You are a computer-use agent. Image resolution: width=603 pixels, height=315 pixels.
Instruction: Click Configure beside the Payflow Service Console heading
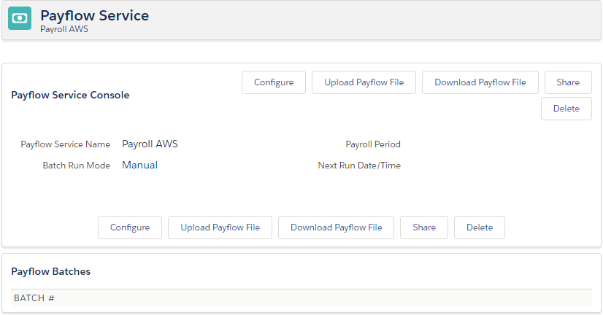[274, 82]
